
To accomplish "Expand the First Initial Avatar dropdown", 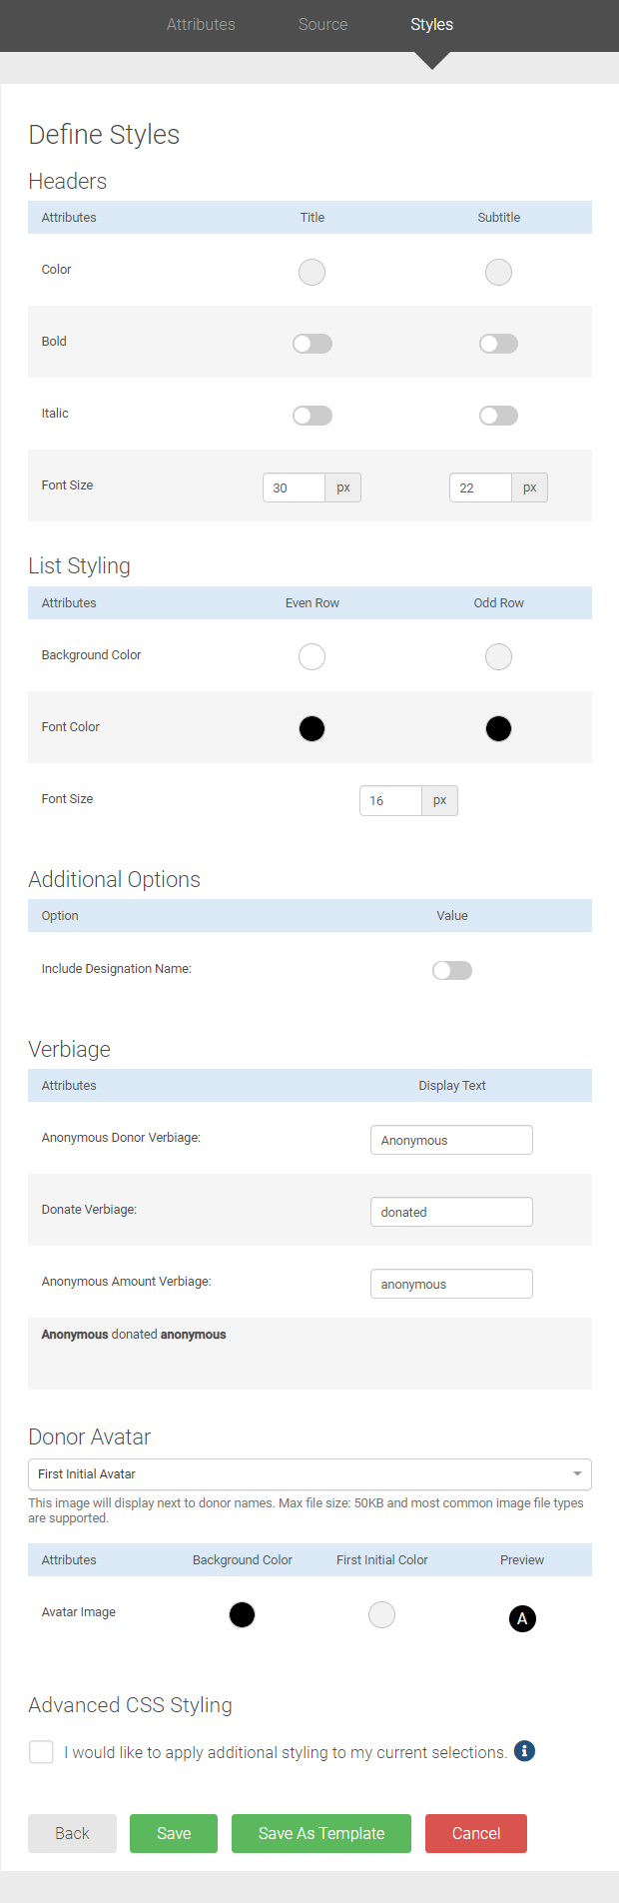I will tap(309, 1474).
